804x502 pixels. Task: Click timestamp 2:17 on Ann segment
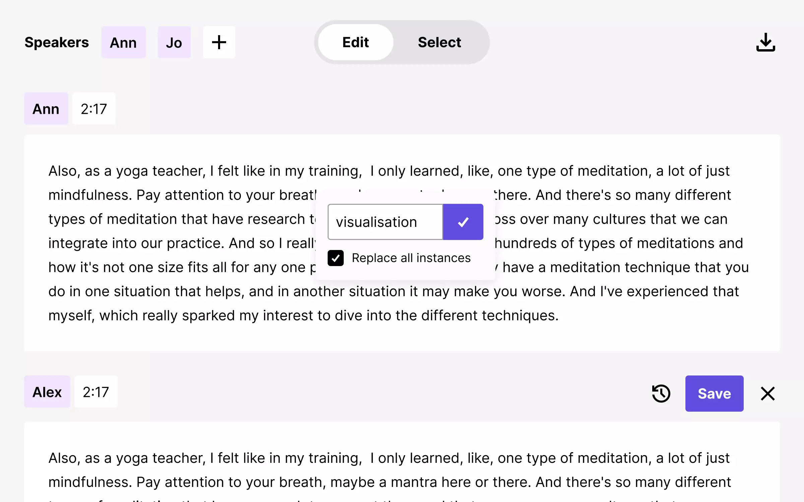pyautogui.click(x=94, y=109)
